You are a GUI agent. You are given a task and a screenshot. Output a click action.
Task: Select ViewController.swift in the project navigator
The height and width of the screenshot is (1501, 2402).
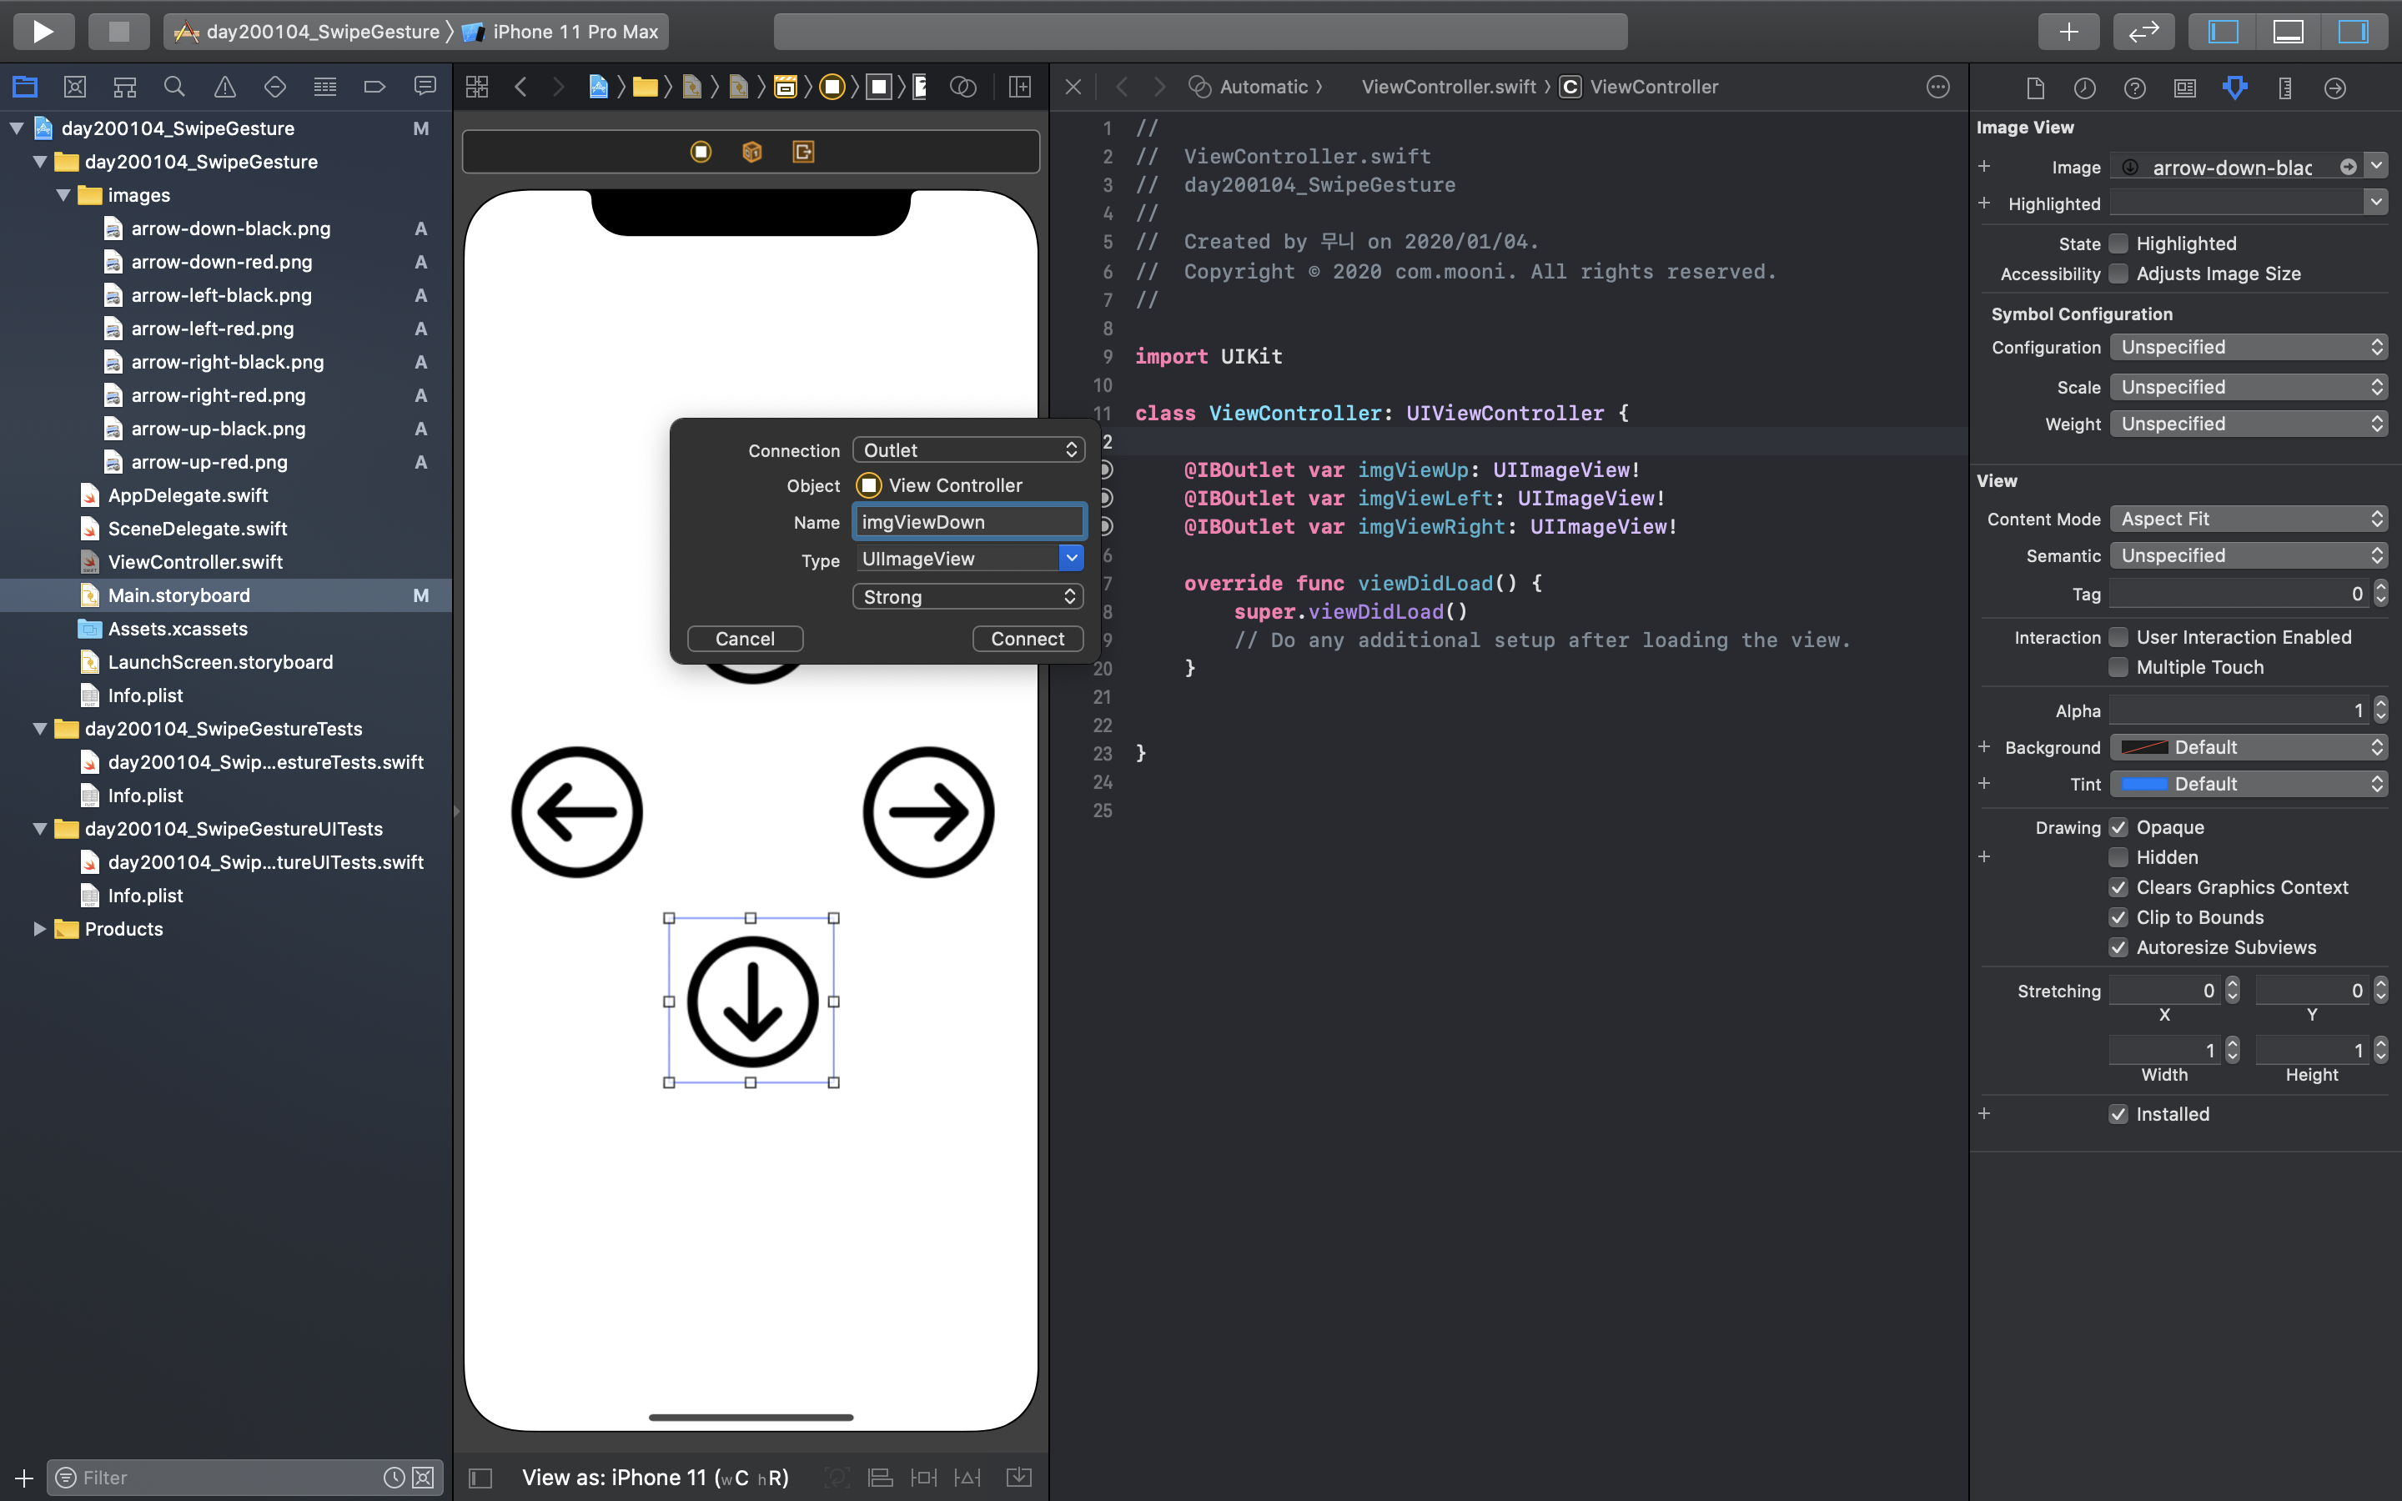[194, 562]
